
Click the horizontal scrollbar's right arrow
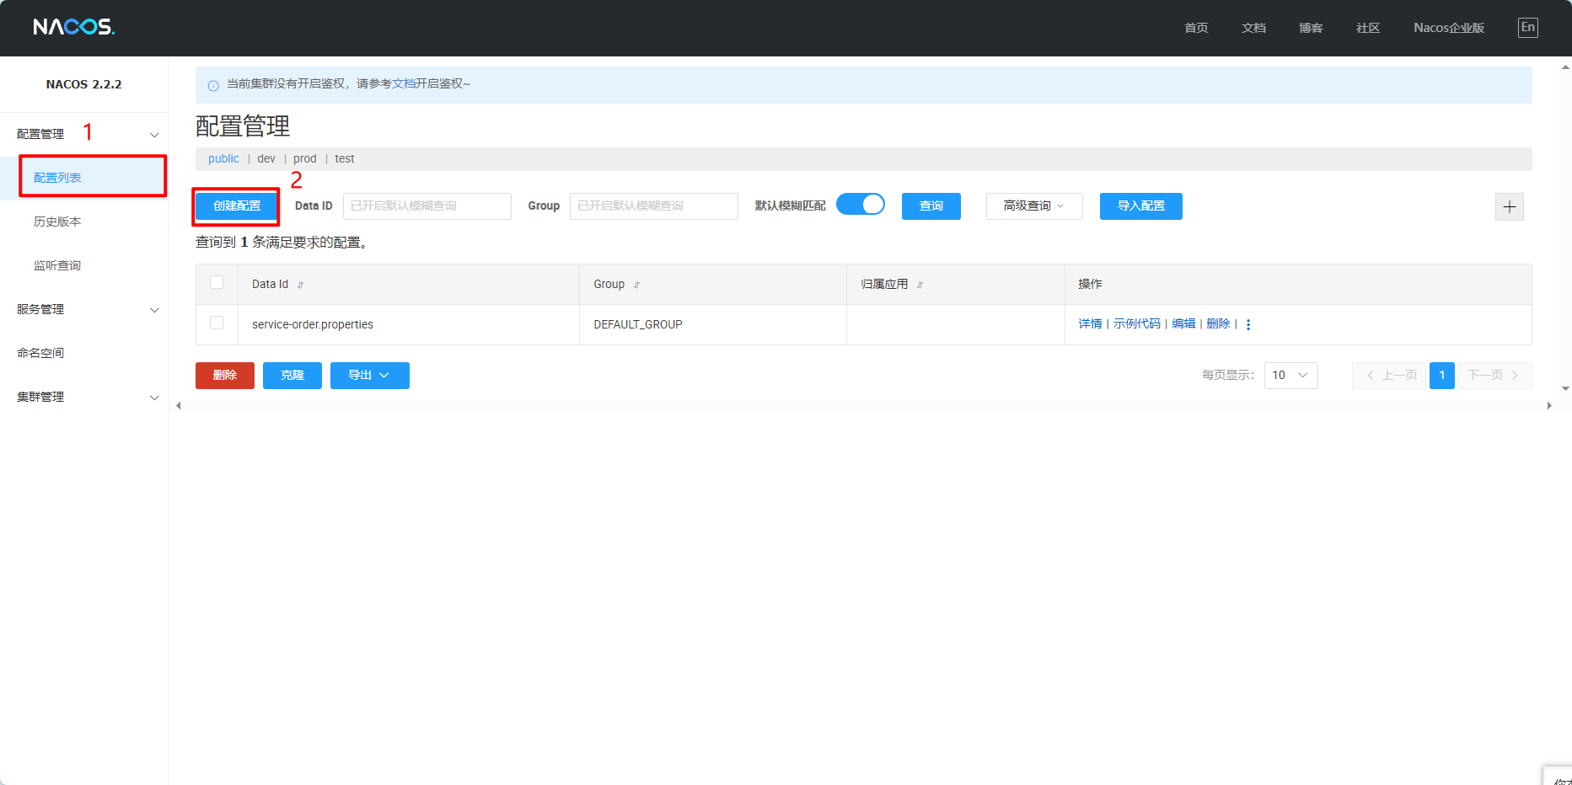(1549, 406)
